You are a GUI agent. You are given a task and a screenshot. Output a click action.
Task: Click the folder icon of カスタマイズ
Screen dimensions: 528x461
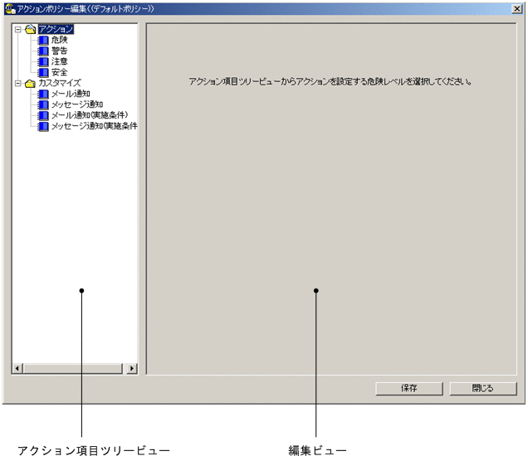[x=31, y=84]
